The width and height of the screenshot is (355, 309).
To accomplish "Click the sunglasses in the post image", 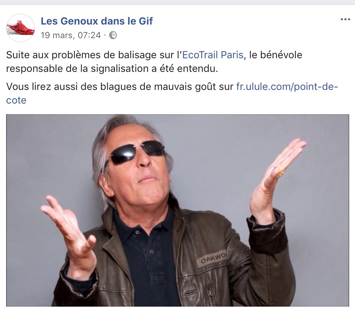I will point(137,152).
